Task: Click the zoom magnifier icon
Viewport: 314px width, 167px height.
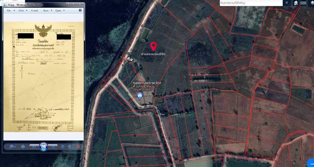Action: (x=11, y=147)
